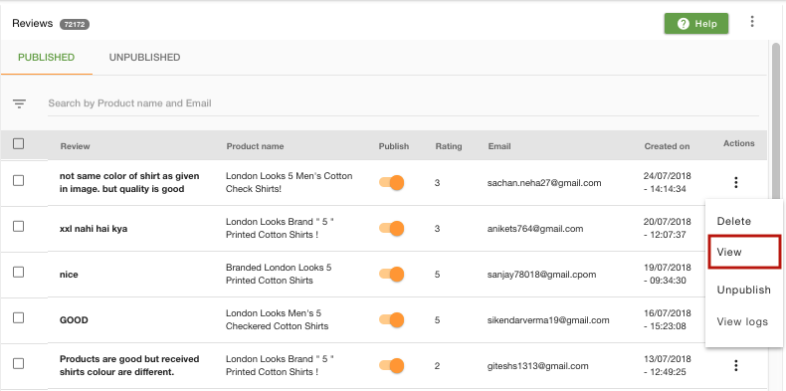Switch to the Published tab
Image resolution: width=786 pixels, height=391 pixels.
click(47, 58)
